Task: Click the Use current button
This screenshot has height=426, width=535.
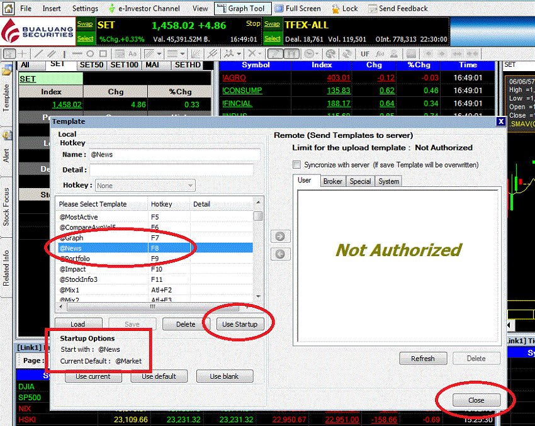Action: point(93,376)
